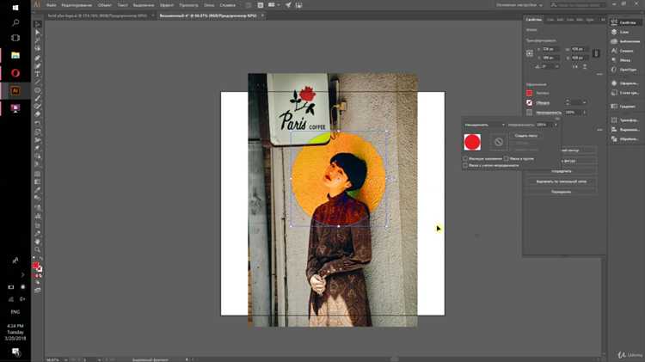
Task: Select the Eyedropper tool
Action: (38, 191)
